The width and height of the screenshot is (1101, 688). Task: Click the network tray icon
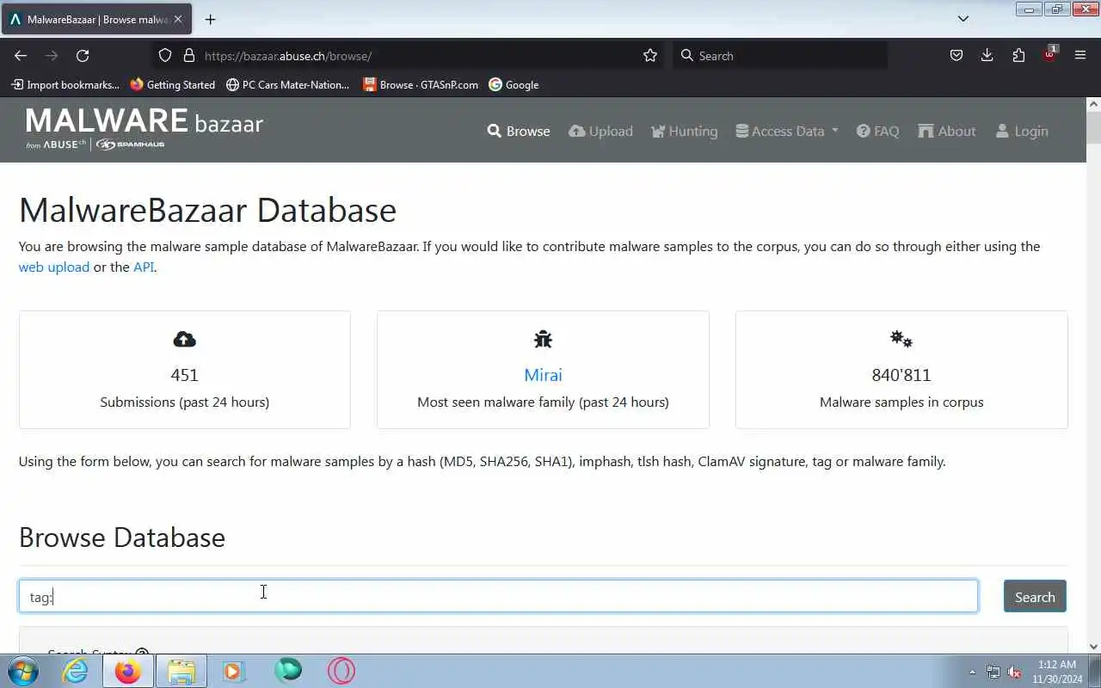(993, 672)
